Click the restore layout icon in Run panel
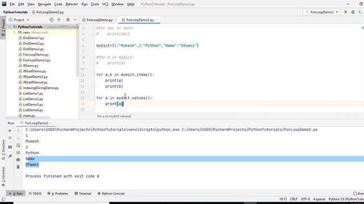Screen dimensions: 364x204 pos(10,147)
